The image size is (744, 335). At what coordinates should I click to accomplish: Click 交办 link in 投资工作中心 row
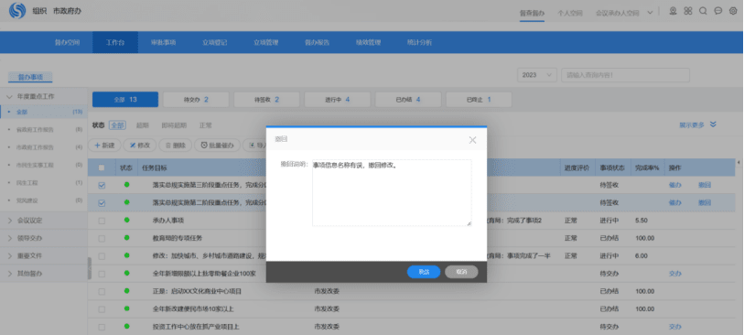click(x=674, y=327)
